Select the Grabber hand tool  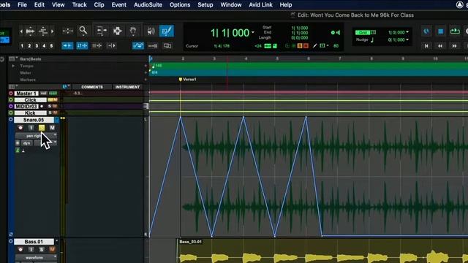133,31
